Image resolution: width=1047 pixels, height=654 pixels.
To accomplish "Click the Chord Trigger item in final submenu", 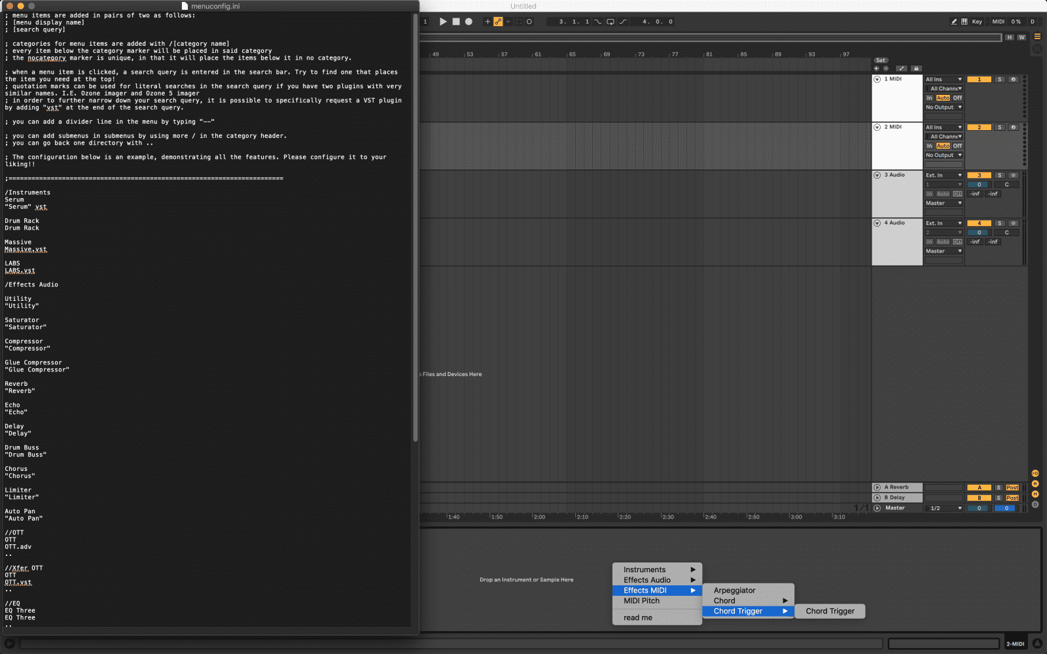I will click(x=830, y=611).
